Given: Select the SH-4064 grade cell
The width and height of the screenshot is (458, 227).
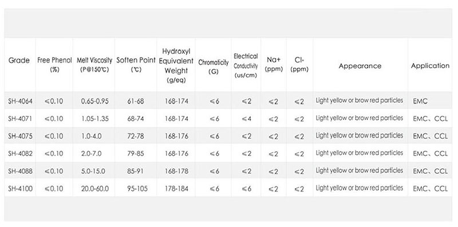Looking at the screenshot, I should [20, 101].
